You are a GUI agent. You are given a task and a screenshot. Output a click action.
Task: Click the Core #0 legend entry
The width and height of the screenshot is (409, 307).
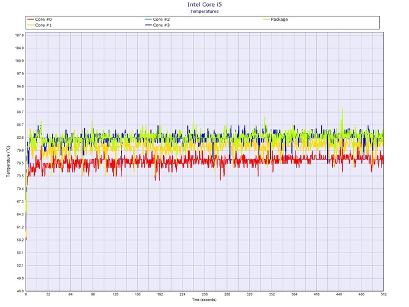pos(40,20)
